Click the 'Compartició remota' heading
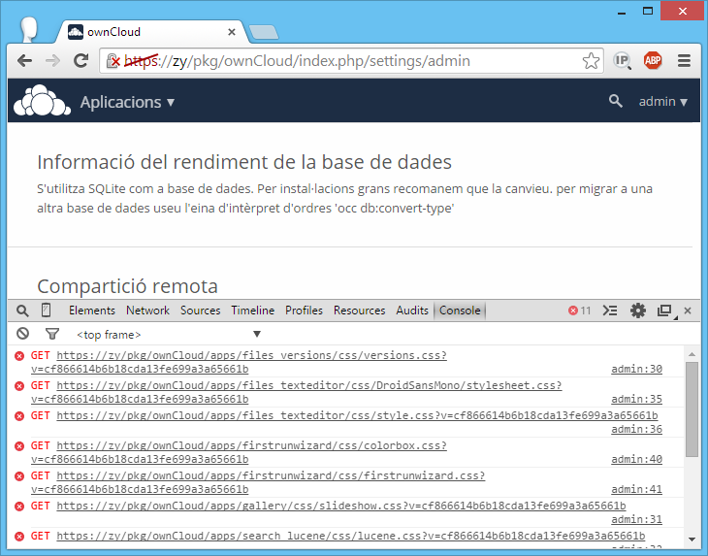This screenshot has height=556, width=708. tap(127, 286)
